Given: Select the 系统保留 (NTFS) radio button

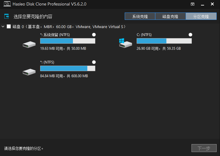Looking at the screenshot, I should pos(94,35).
